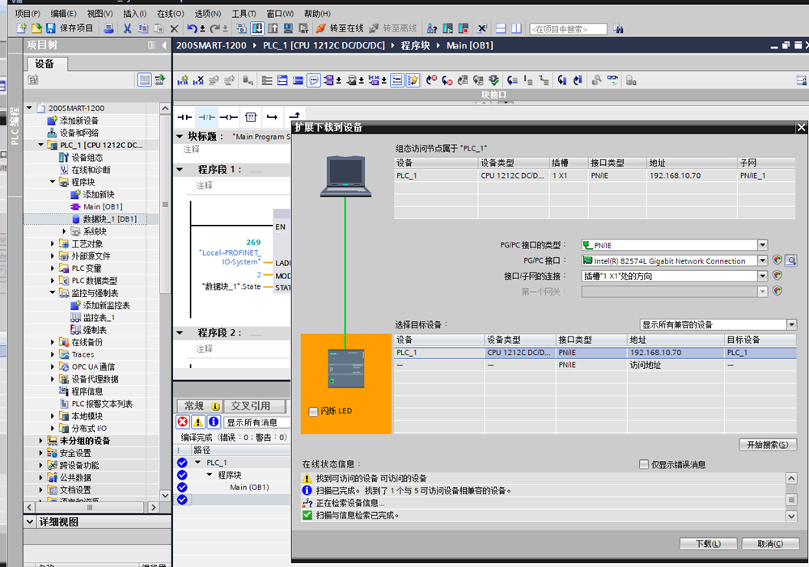Screen dimensions: 809x567
Task: Select the 设备 tab in project tree
Action: point(44,64)
